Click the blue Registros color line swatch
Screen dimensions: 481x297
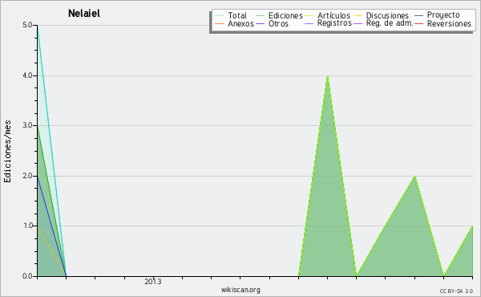point(309,23)
